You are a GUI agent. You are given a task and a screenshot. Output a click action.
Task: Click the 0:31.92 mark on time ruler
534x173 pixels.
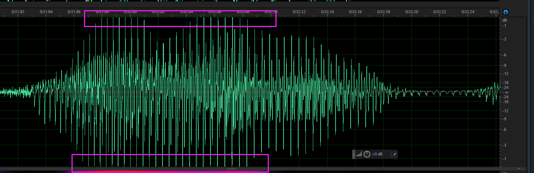(18, 12)
